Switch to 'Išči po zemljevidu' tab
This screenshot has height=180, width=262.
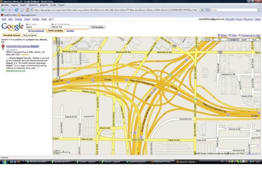tap(36, 31)
